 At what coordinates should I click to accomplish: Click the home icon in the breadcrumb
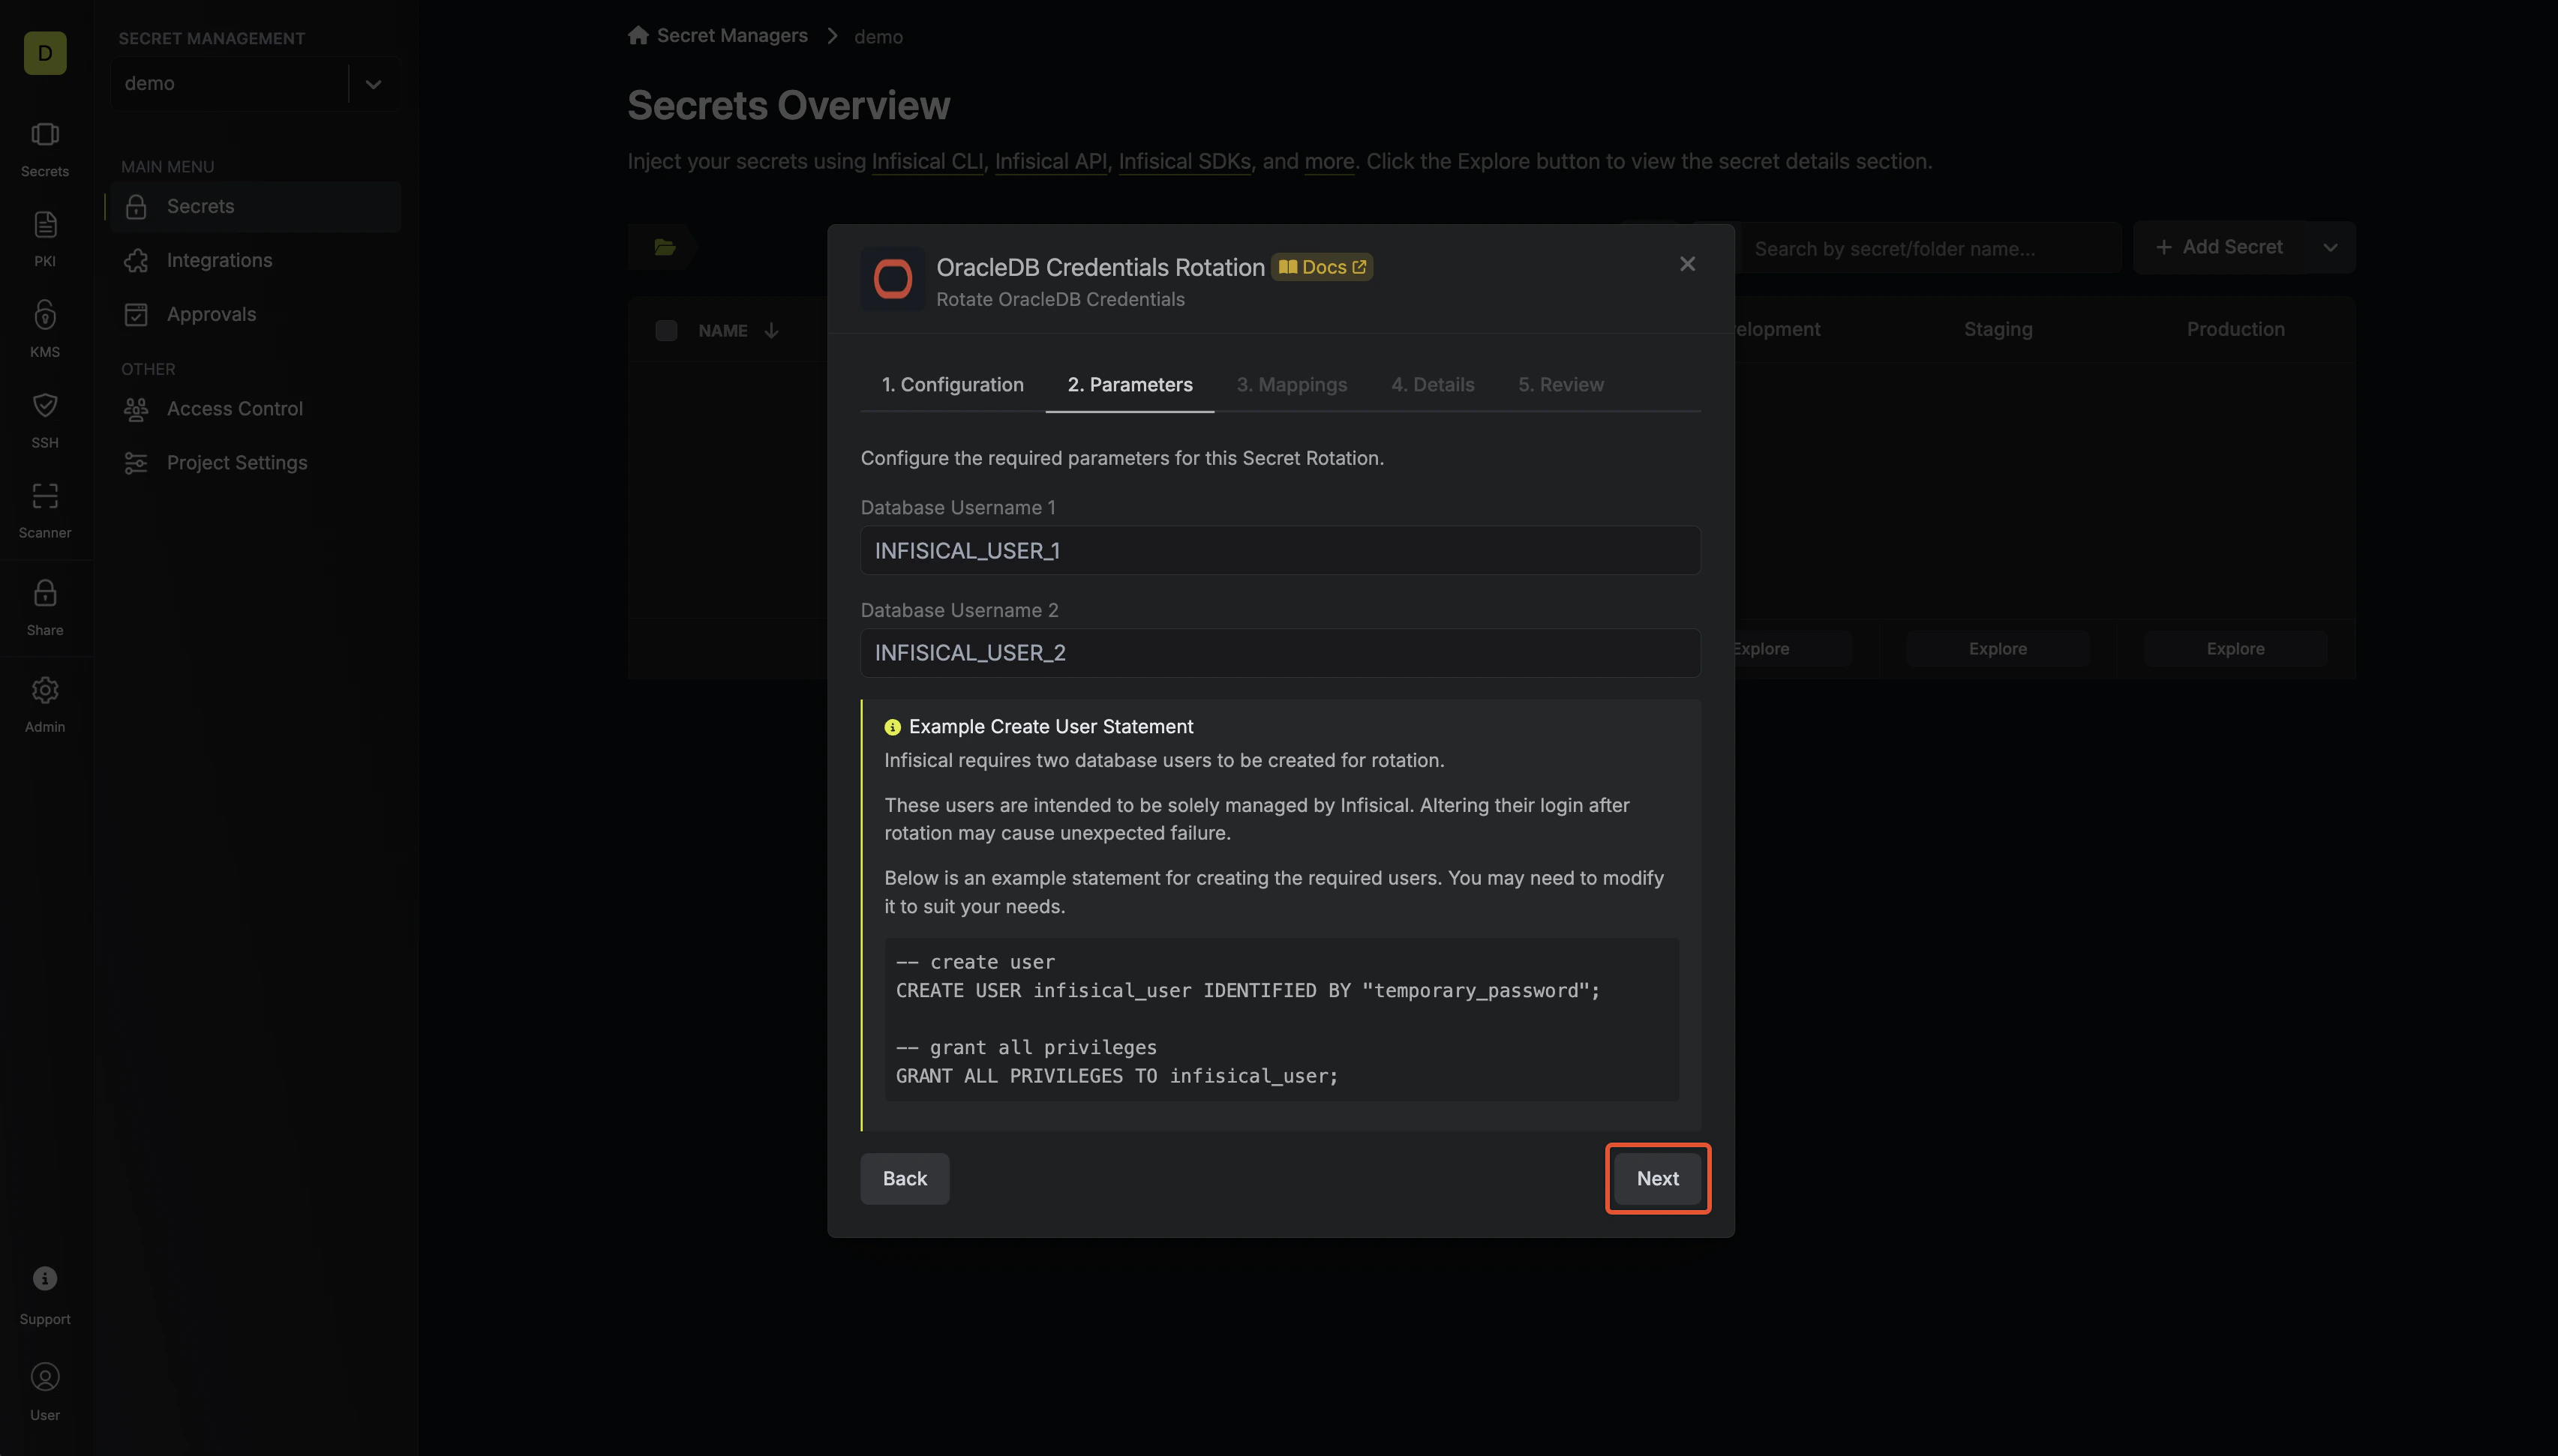(638, 35)
